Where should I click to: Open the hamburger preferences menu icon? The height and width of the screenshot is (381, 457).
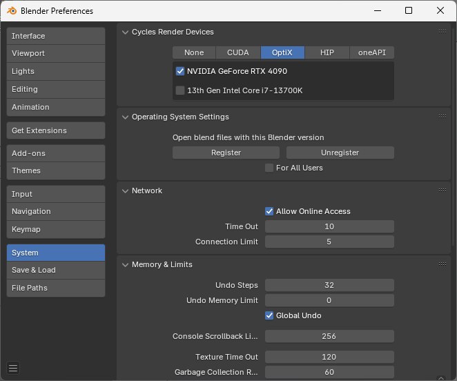[x=14, y=368]
